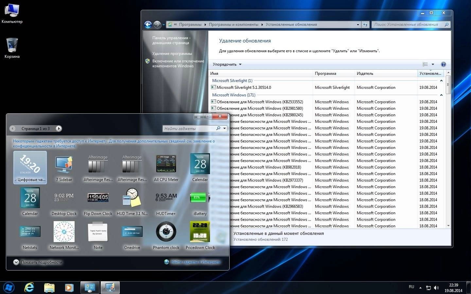Click the help icon in updates window
The height and width of the screenshot is (294, 471).
[x=444, y=64]
